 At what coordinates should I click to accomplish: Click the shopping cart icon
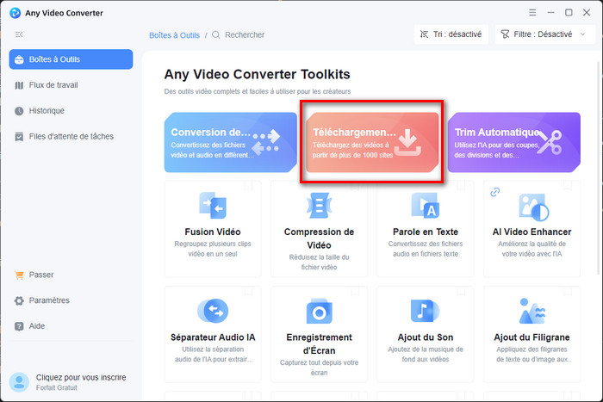(19, 275)
